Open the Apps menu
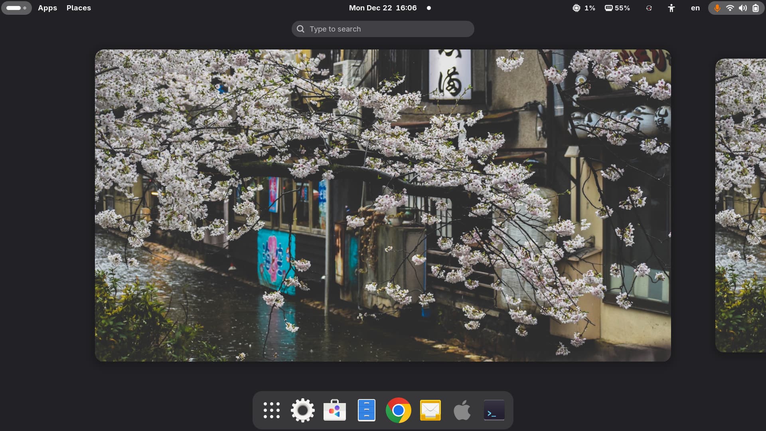This screenshot has width=766, height=431. coord(47,8)
